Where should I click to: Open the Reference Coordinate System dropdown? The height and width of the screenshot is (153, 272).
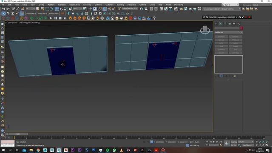pos(77,8)
